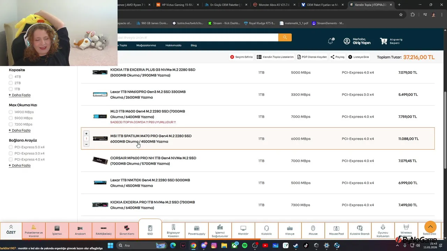Open Spotify from the Windows taskbar
Image resolution: width=447 pixels, height=251 pixels.
point(245,245)
